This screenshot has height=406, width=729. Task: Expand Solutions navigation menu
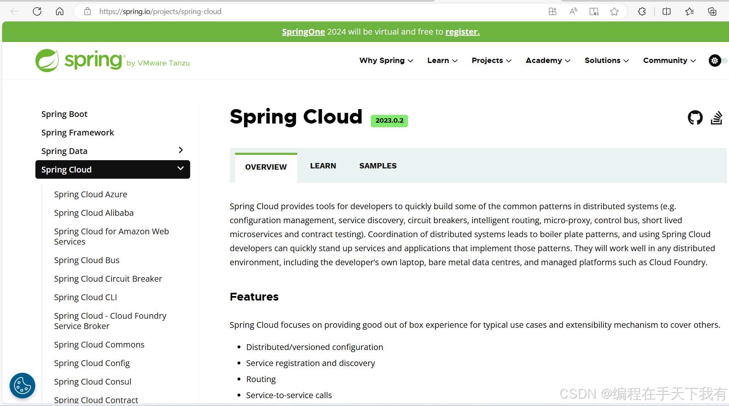[x=607, y=61]
